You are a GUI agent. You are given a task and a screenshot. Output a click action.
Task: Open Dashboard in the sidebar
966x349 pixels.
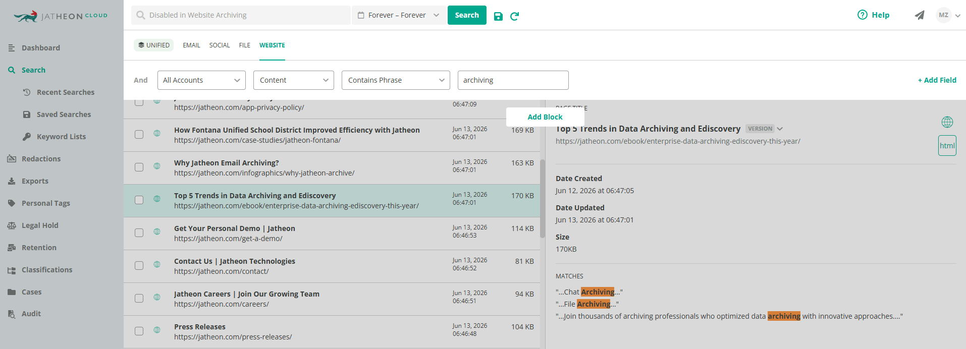pos(41,48)
